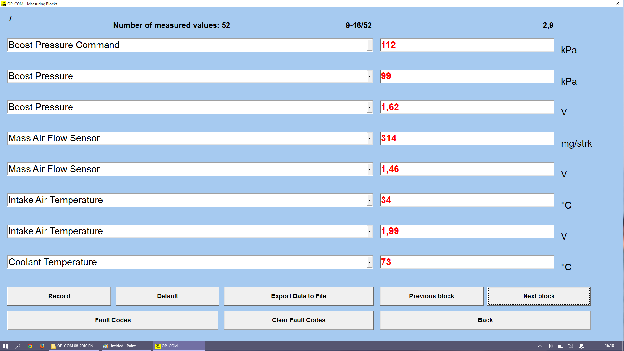Open the Coolant Temperature parameter dropdown

click(370, 262)
